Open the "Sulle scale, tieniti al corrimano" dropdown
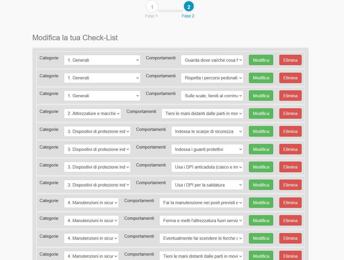 tap(212, 96)
